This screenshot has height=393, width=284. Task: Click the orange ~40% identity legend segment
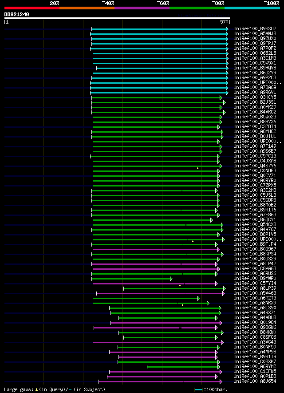click(x=87, y=8)
